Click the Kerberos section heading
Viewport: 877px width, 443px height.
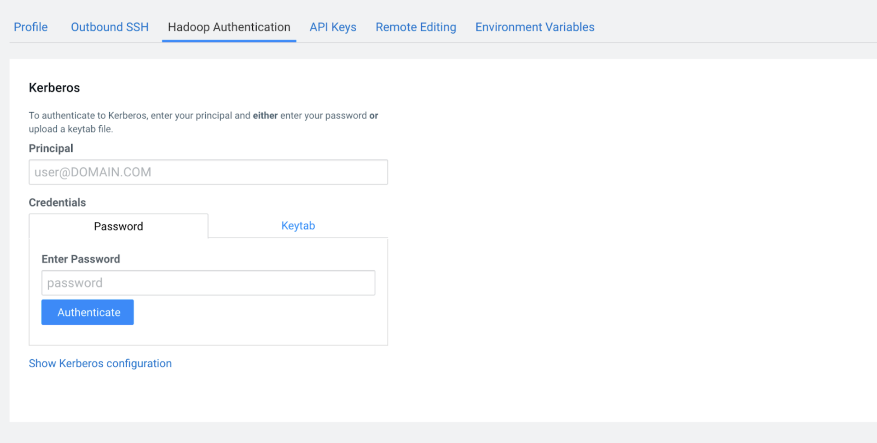(x=54, y=88)
